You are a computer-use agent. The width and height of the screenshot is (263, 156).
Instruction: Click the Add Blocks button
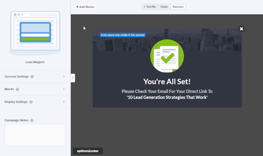(x=85, y=7)
